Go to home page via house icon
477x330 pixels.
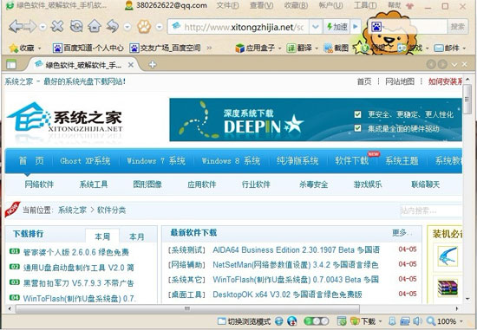(x=95, y=27)
